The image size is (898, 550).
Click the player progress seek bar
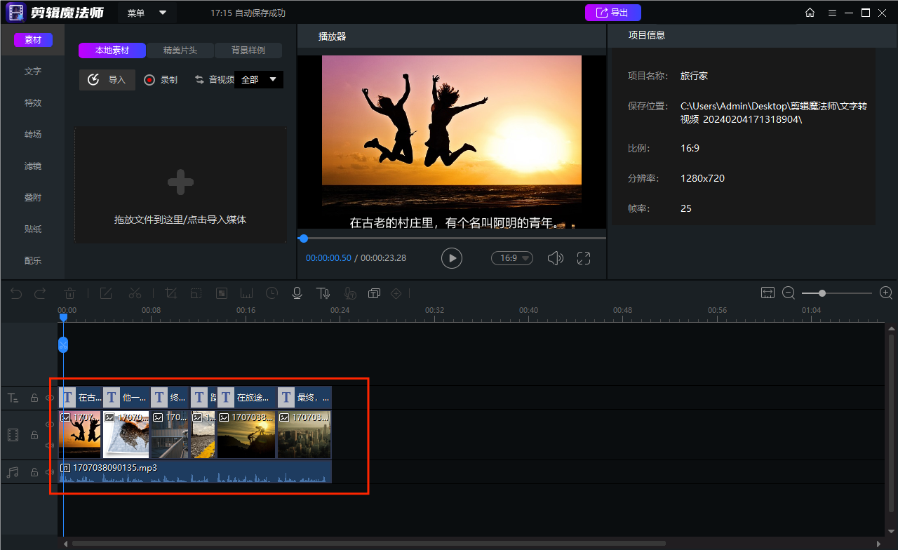(452, 239)
